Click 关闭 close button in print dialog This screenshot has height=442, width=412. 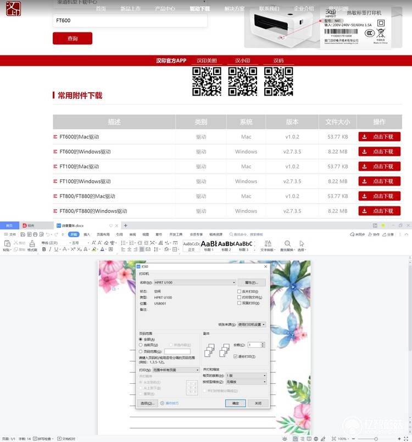[x=258, y=403]
